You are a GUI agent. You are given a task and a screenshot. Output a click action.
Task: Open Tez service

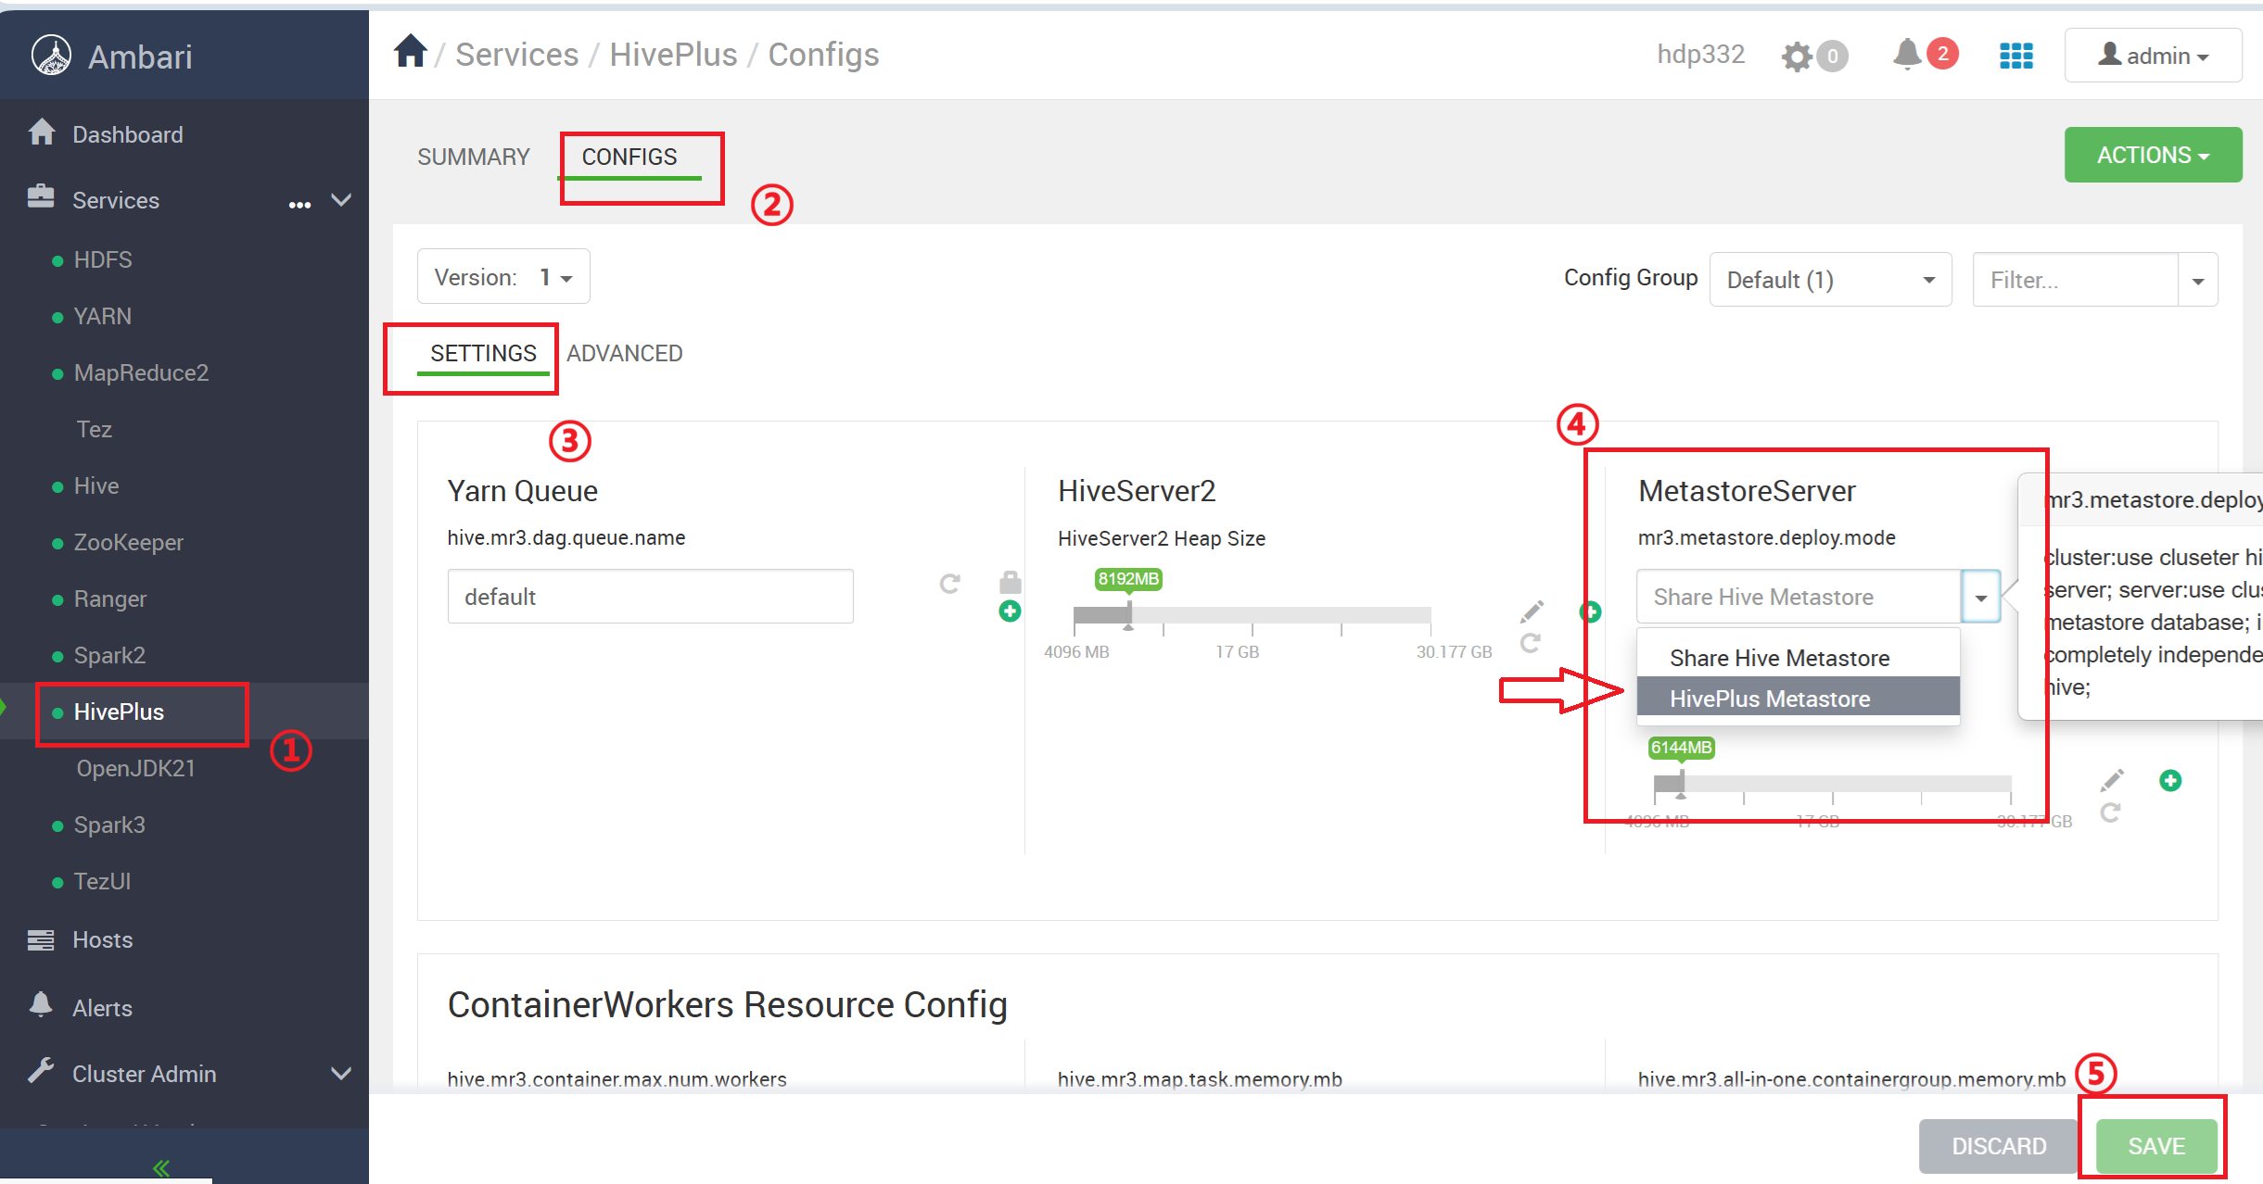(x=95, y=429)
